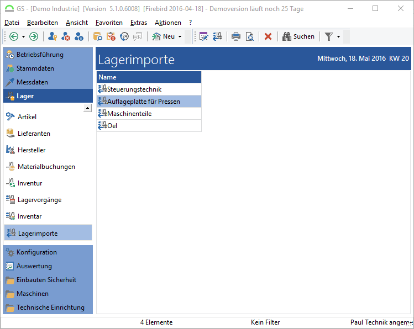Click the Paul Technik status bar entry

click(381, 322)
